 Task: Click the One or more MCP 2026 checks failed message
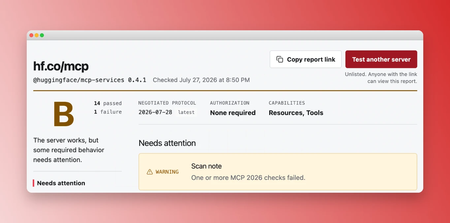248,178
